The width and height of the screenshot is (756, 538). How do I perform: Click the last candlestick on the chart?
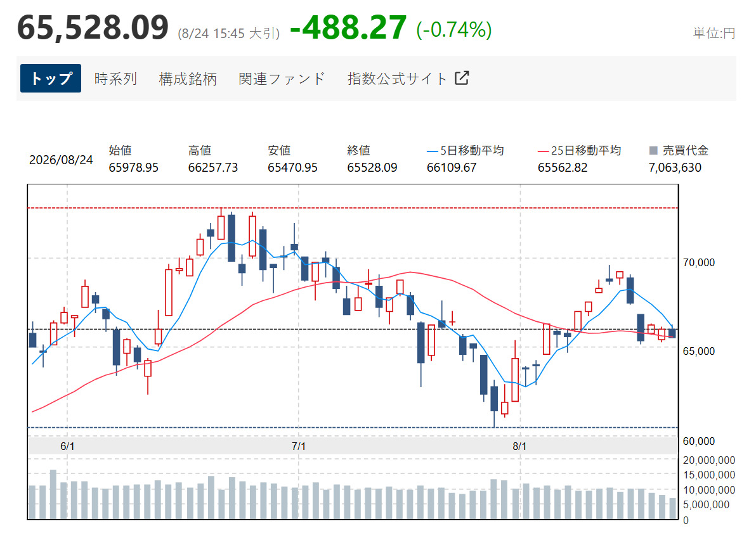click(672, 333)
